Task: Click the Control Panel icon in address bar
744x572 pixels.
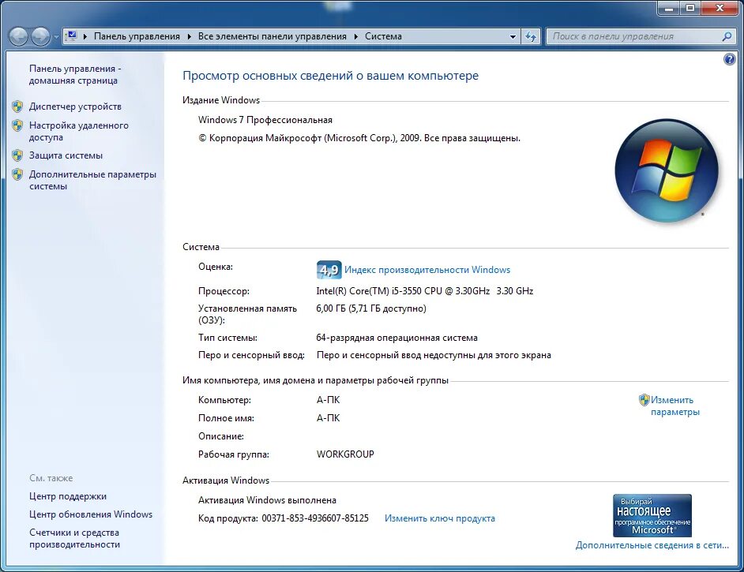Action: point(72,36)
